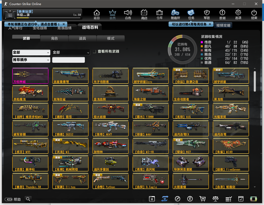Select the 赤焰魔龙 weapon card
This screenshot has width=264, height=205.
pyautogui.click(x=30, y=93)
